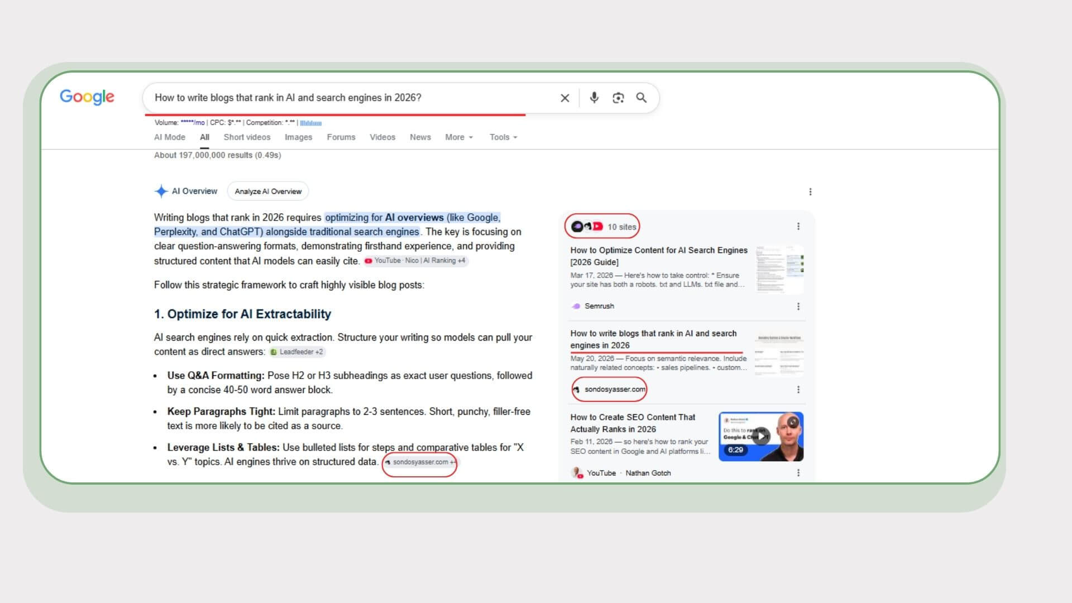Submit search with the magnifying glass icon
This screenshot has width=1072, height=603.
(642, 98)
